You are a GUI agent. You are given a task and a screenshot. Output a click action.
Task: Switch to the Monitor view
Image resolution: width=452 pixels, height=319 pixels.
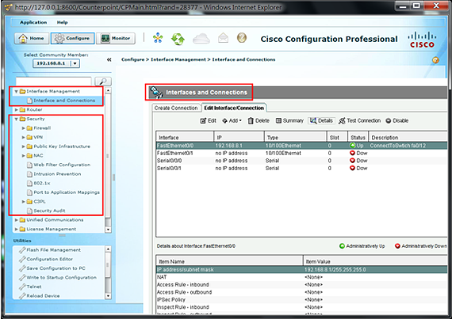click(116, 38)
